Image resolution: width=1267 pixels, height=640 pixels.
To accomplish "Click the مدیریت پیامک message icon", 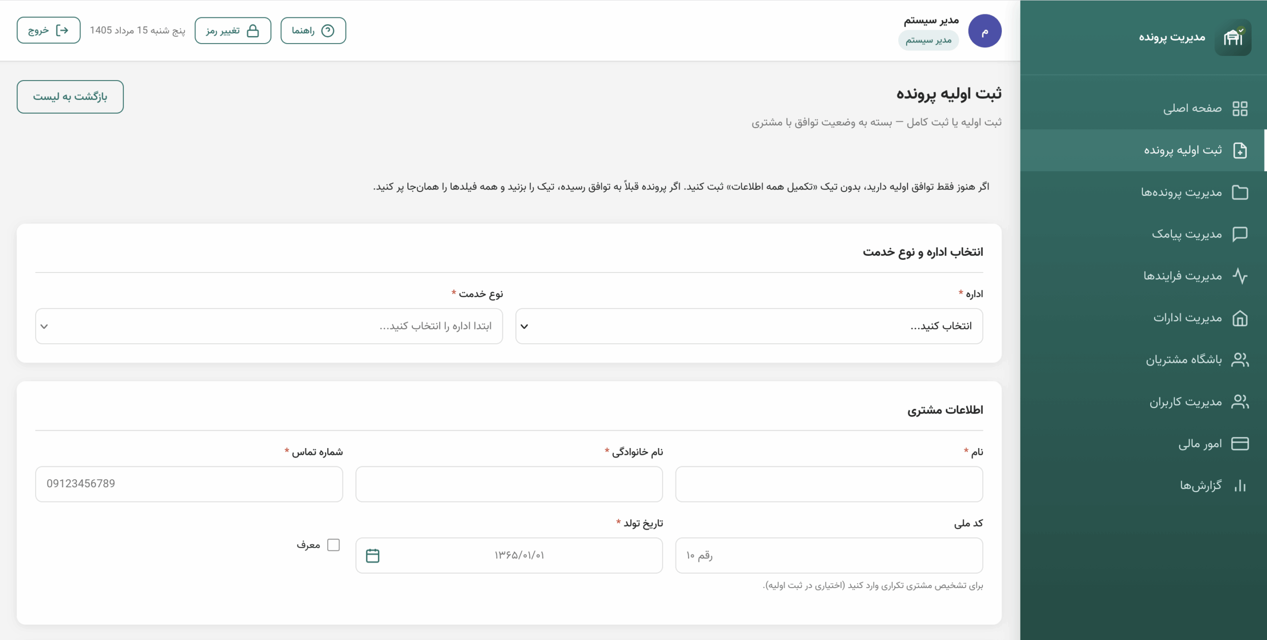I will pos(1240,234).
